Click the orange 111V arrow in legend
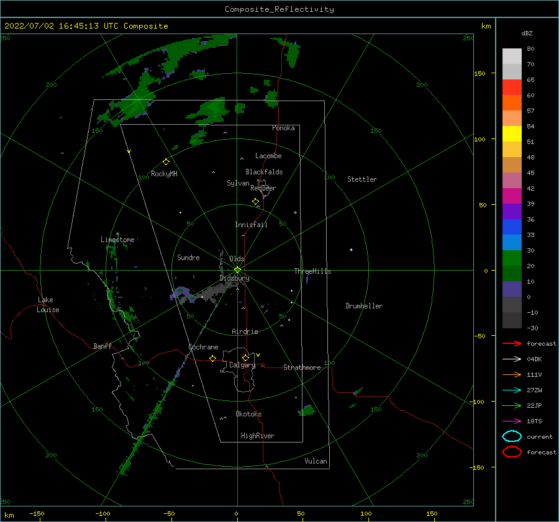 pyautogui.click(x=512, y=374)
